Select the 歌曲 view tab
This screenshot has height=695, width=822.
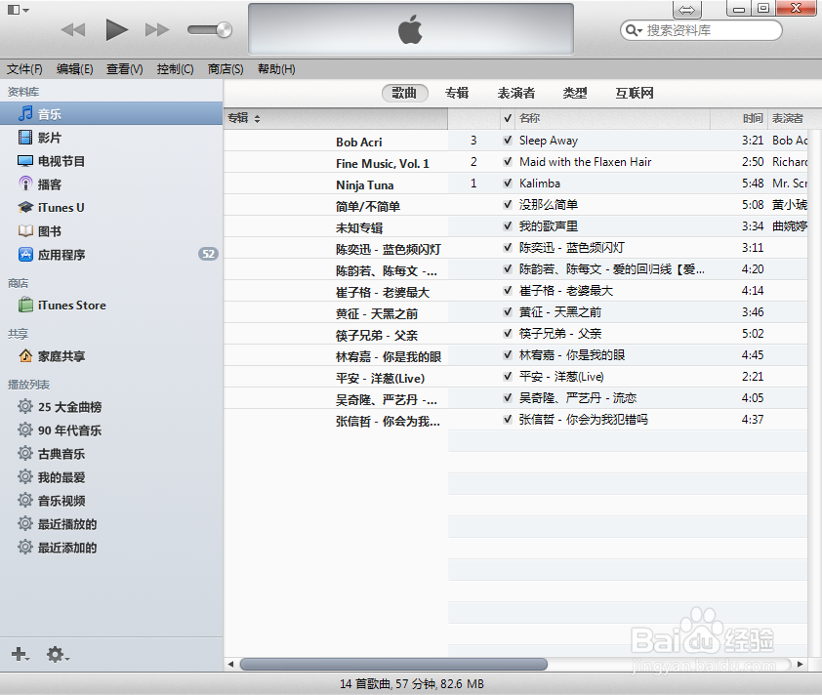click(x=405, y=94)
